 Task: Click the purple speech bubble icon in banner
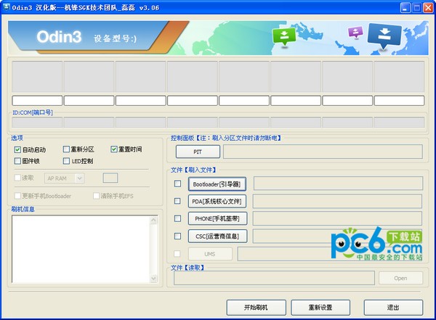click(355, 32)
